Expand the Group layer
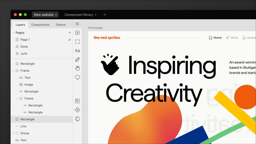Viewport: 256px width, 144px height. (13, 133)
